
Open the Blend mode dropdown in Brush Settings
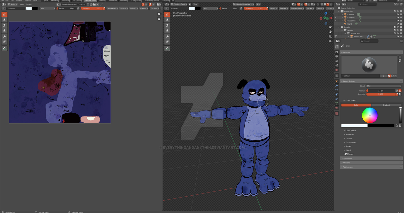click(384, 86)
